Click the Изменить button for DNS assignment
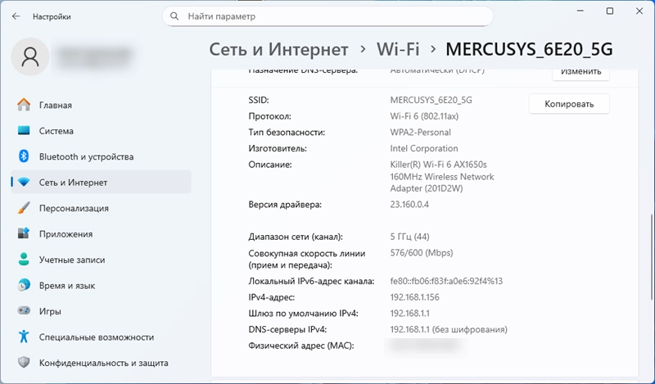Screen dimensions: 655x384 580,73
